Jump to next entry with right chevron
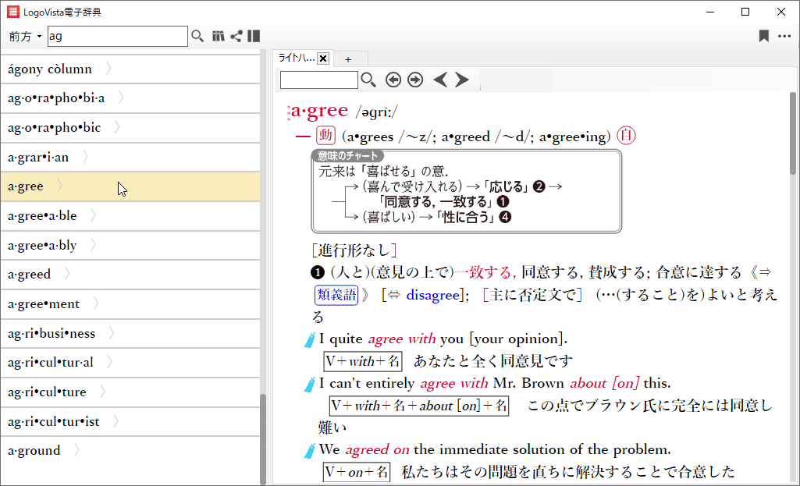800x486 pixels. [462, 80]
